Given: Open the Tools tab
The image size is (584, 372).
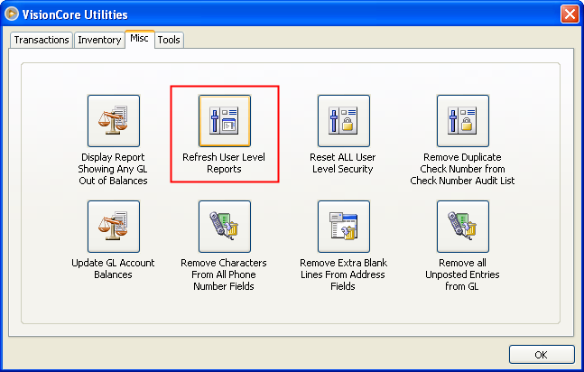Looking at the screenshot, I should [169, 40].
